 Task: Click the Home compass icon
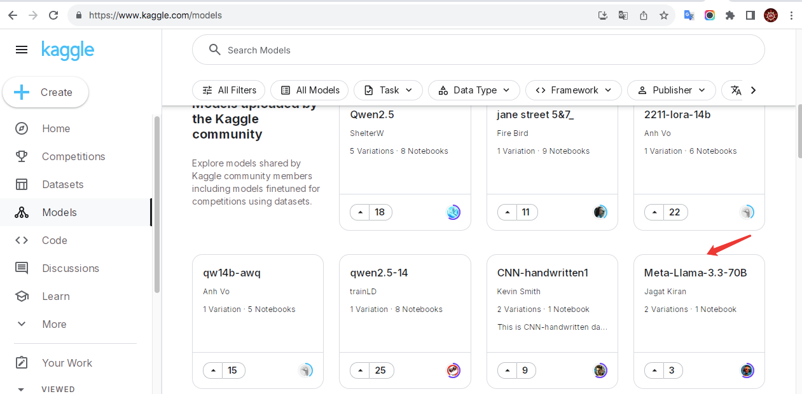(22, 128)
